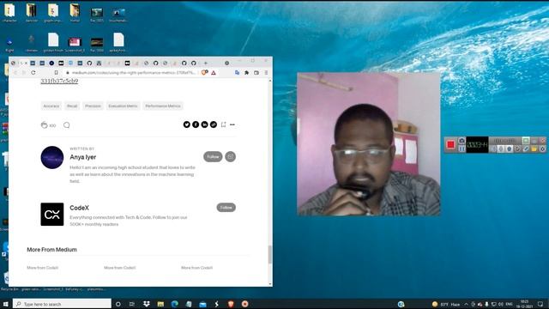The height and width of the screenshot is (309, 549).
Task: Share article on Twitter
Action: [x=187, y=124]
